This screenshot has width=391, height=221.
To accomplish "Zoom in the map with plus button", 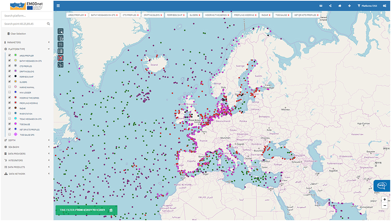I will tap(385, 199).
